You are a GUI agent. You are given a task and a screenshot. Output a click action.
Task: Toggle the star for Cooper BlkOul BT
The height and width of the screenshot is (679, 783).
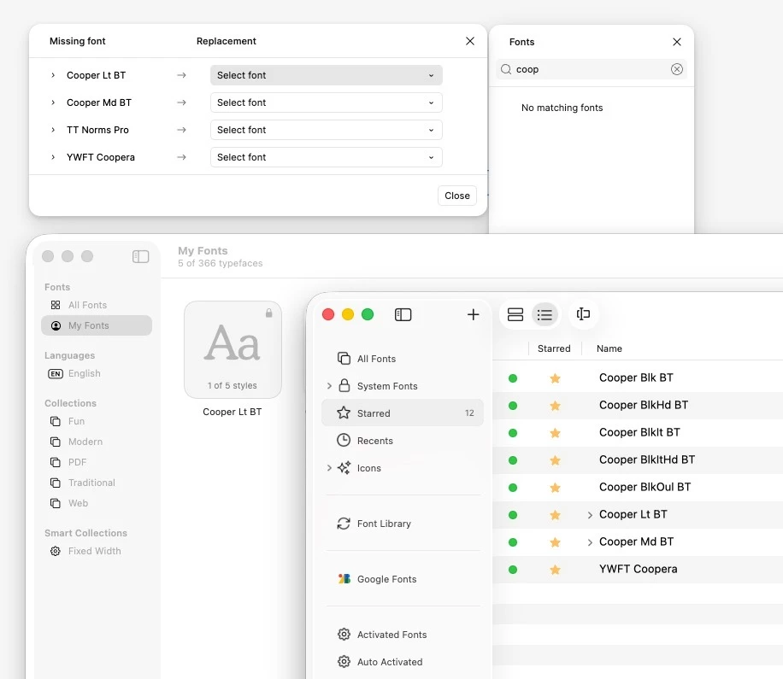click(555, 488)
